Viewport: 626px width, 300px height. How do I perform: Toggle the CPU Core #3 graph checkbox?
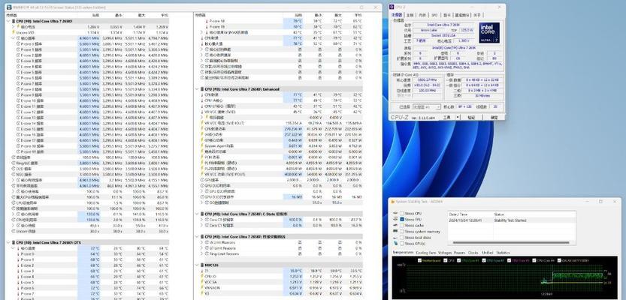point(509,260)
